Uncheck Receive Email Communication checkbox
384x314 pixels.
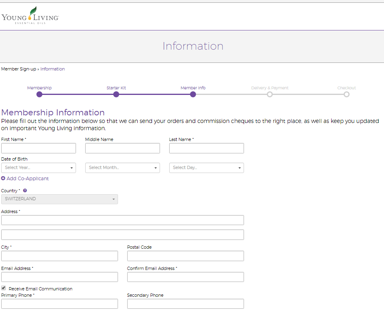[4, 288]
